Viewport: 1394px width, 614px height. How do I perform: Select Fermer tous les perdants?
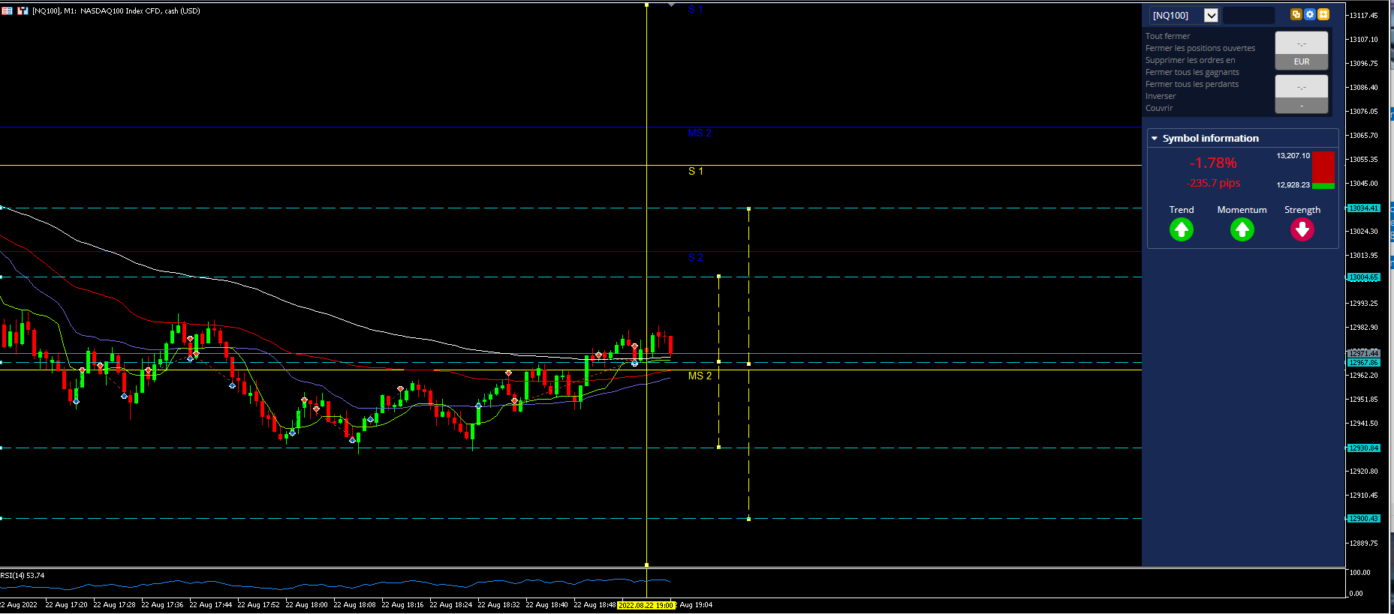1192,84
